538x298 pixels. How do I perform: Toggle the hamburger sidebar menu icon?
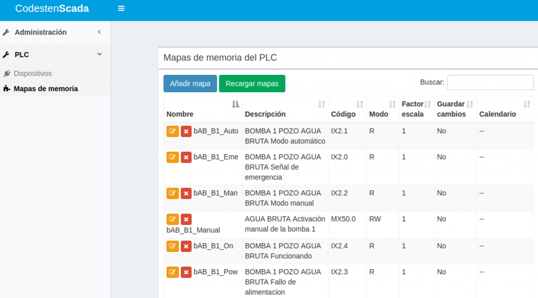pyautogui.click(x=121, y=8)
